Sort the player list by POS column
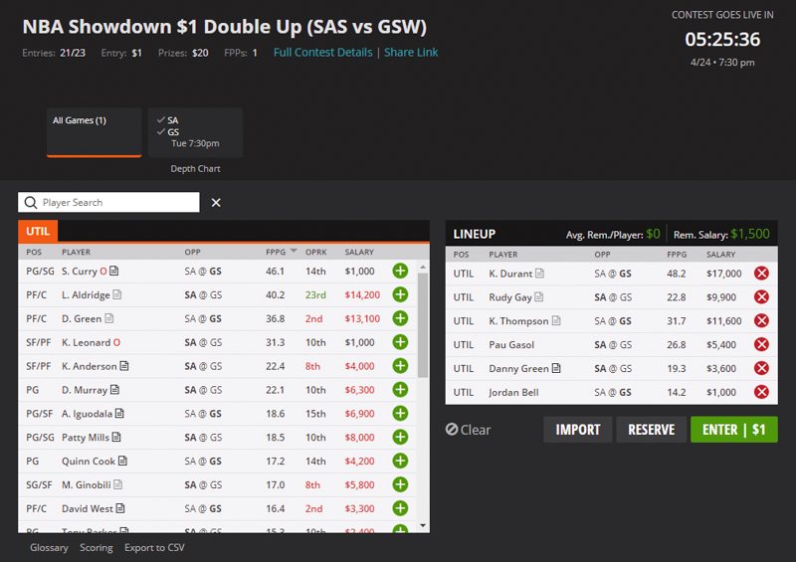Screen dimensions: 796x562 click(34, 252)
